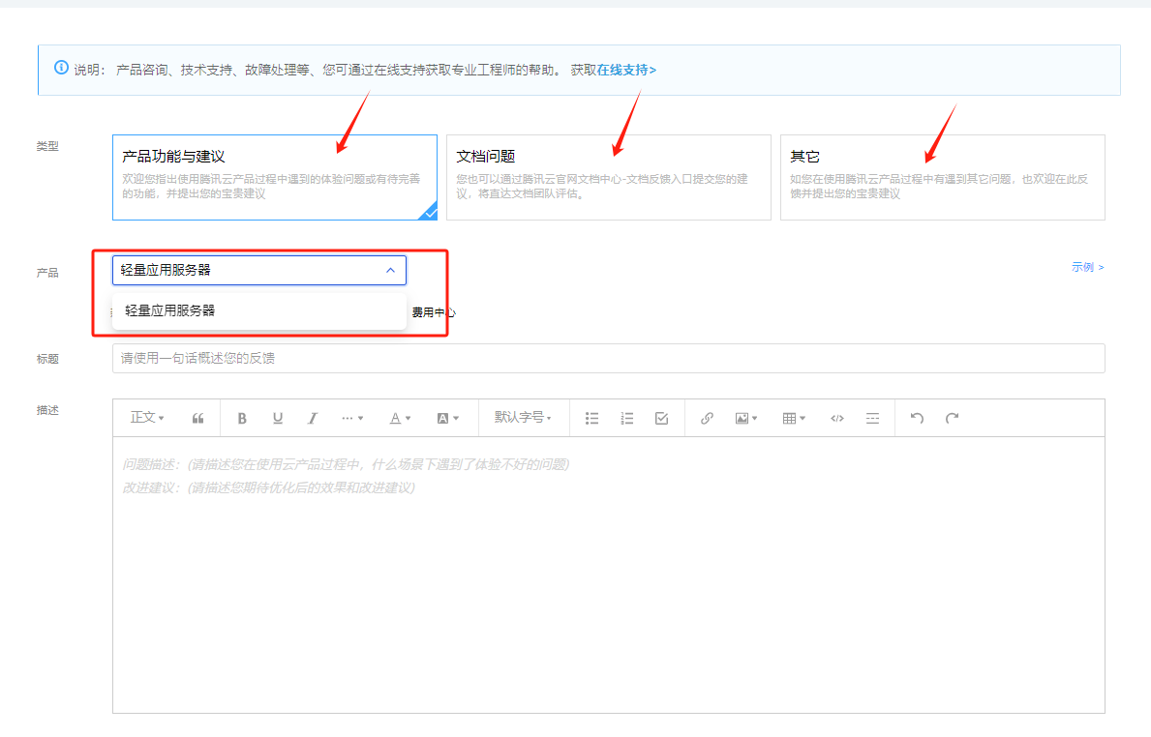This screenshot has height=737, width=1151.
Task: Open the text background color picker
Action: pos(447,418)
